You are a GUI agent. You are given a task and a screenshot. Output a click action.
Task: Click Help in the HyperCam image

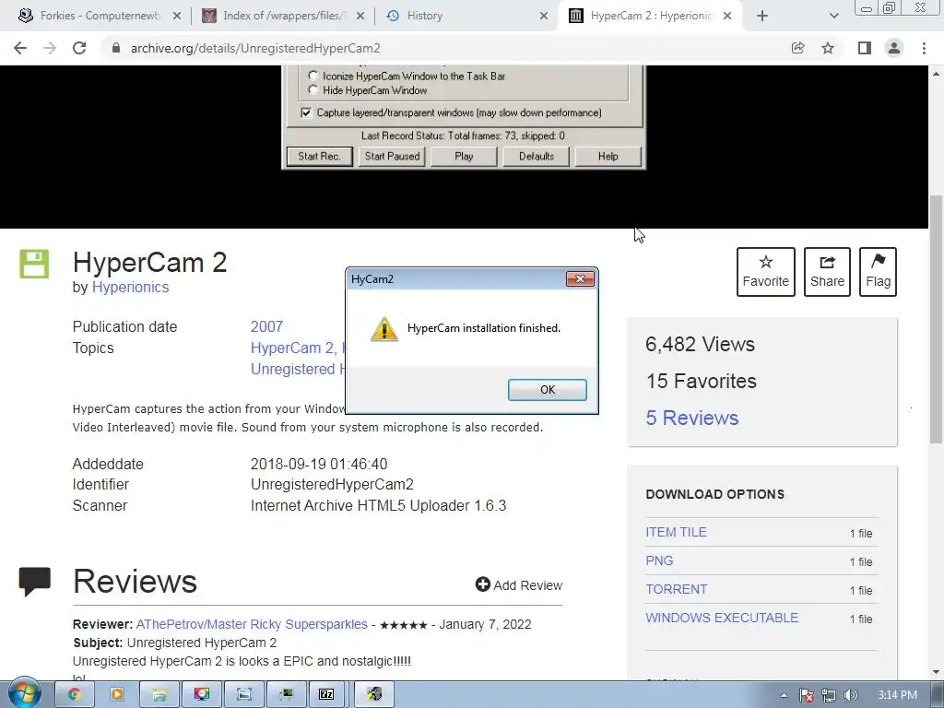pos(608,157)
